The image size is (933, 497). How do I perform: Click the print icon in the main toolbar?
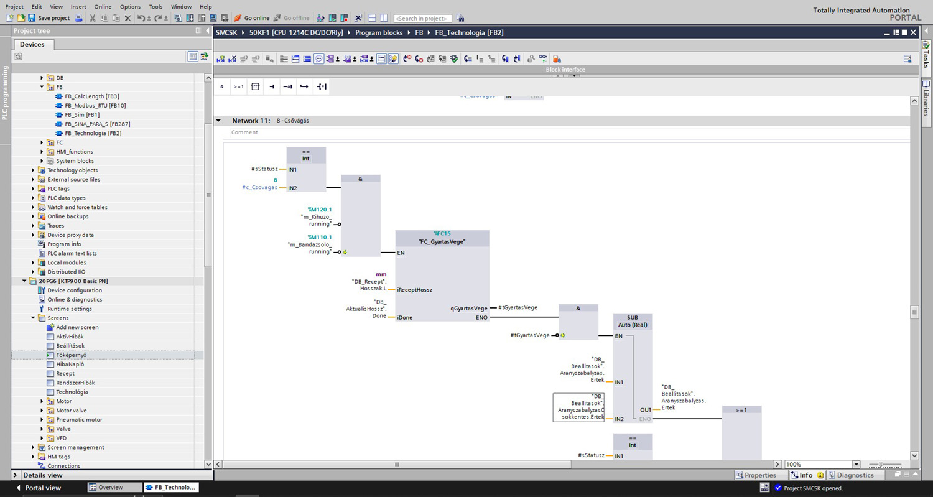(79, 18)
